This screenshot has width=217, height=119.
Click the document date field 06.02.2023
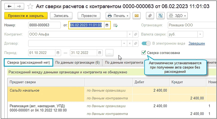[86, 25]
